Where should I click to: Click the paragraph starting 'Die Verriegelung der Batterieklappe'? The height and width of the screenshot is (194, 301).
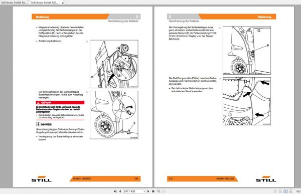tap(193, 33)
